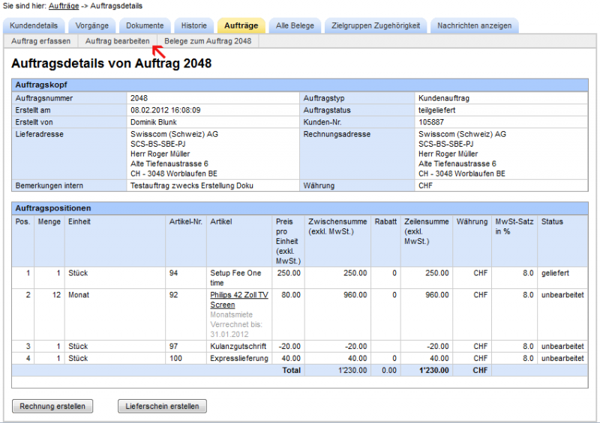Select Auftrag erfassen in the submenu
Viewport: 600px width, 423px height.
pos(41,41)
